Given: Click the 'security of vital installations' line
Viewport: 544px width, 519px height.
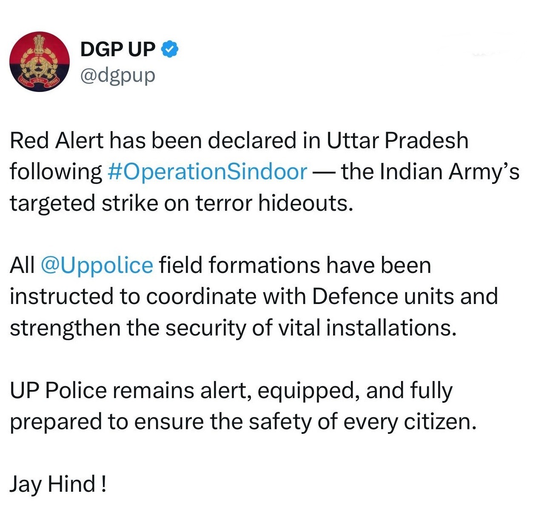Looking at the screenshot, I should coord(233,328).
